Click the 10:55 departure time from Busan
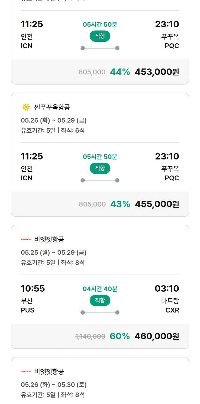The width and height of the screenshot is (200, 404). (x=33, y=288)
